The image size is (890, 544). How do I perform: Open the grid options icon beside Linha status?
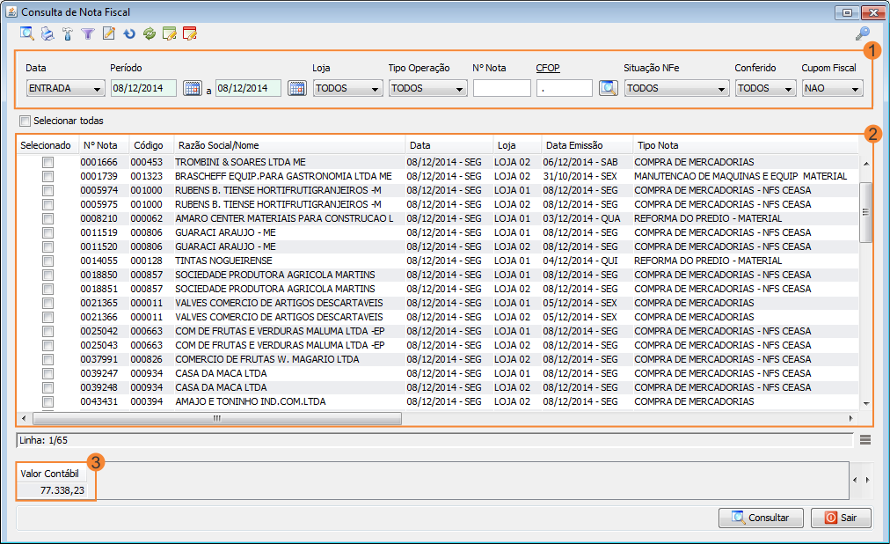(865, 439)
